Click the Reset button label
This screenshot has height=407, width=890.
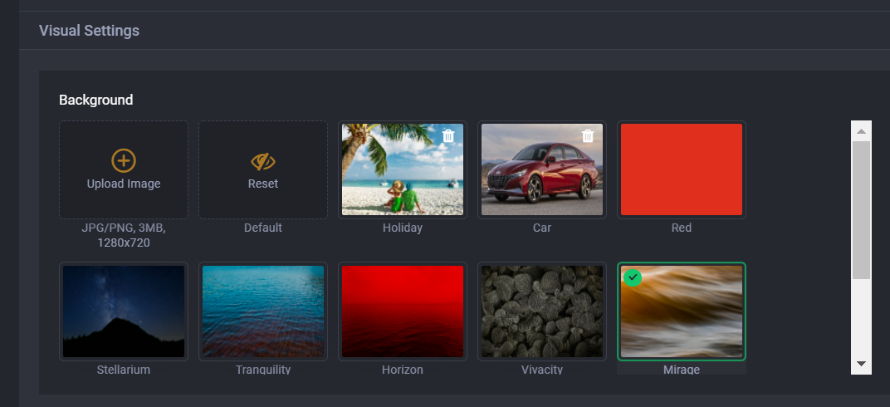tap(262, 184)
